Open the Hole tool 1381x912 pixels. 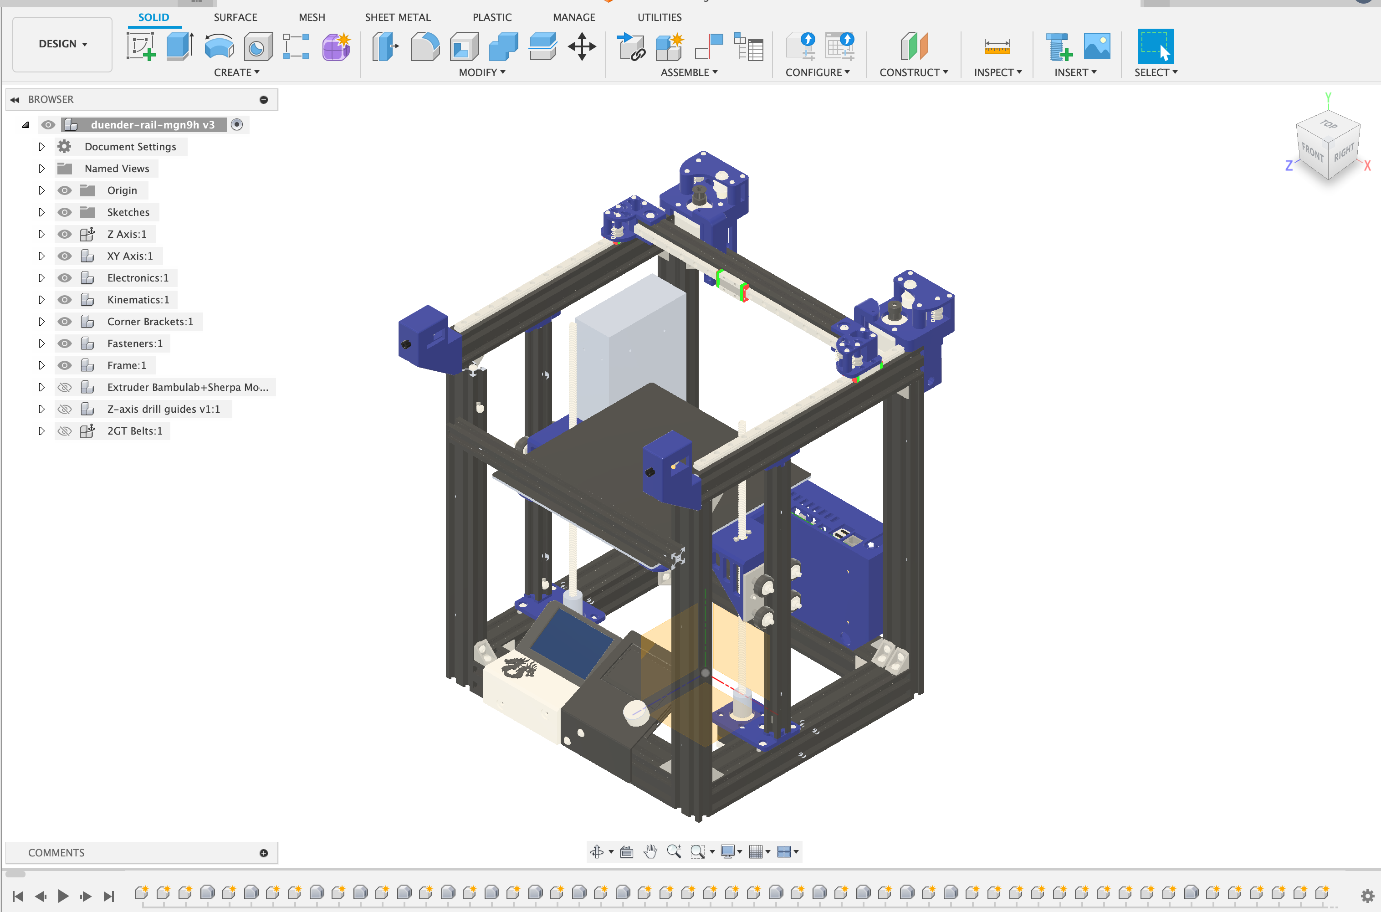tap(258, 46)
